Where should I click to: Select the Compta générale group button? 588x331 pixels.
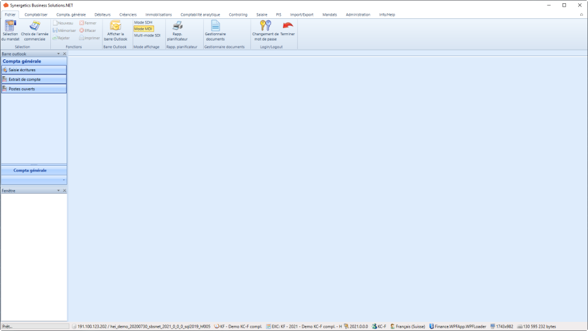34,170
